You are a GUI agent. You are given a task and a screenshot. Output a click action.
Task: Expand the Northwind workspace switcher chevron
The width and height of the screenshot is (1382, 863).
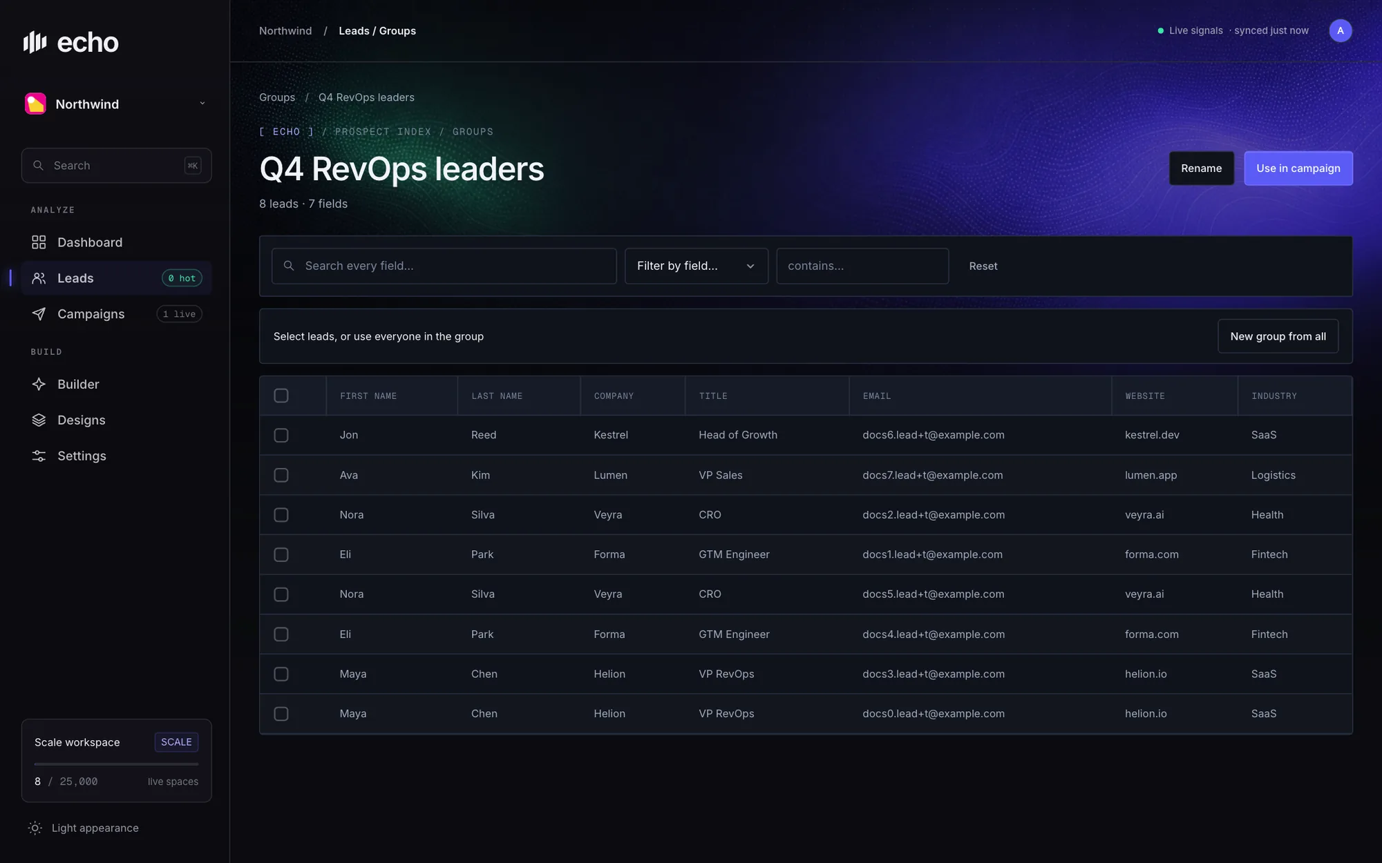pyautogui.click(x=202, y=104)
